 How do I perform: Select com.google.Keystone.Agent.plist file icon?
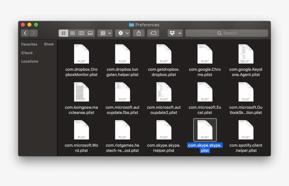pyautogui.click(x=246, y=54)
